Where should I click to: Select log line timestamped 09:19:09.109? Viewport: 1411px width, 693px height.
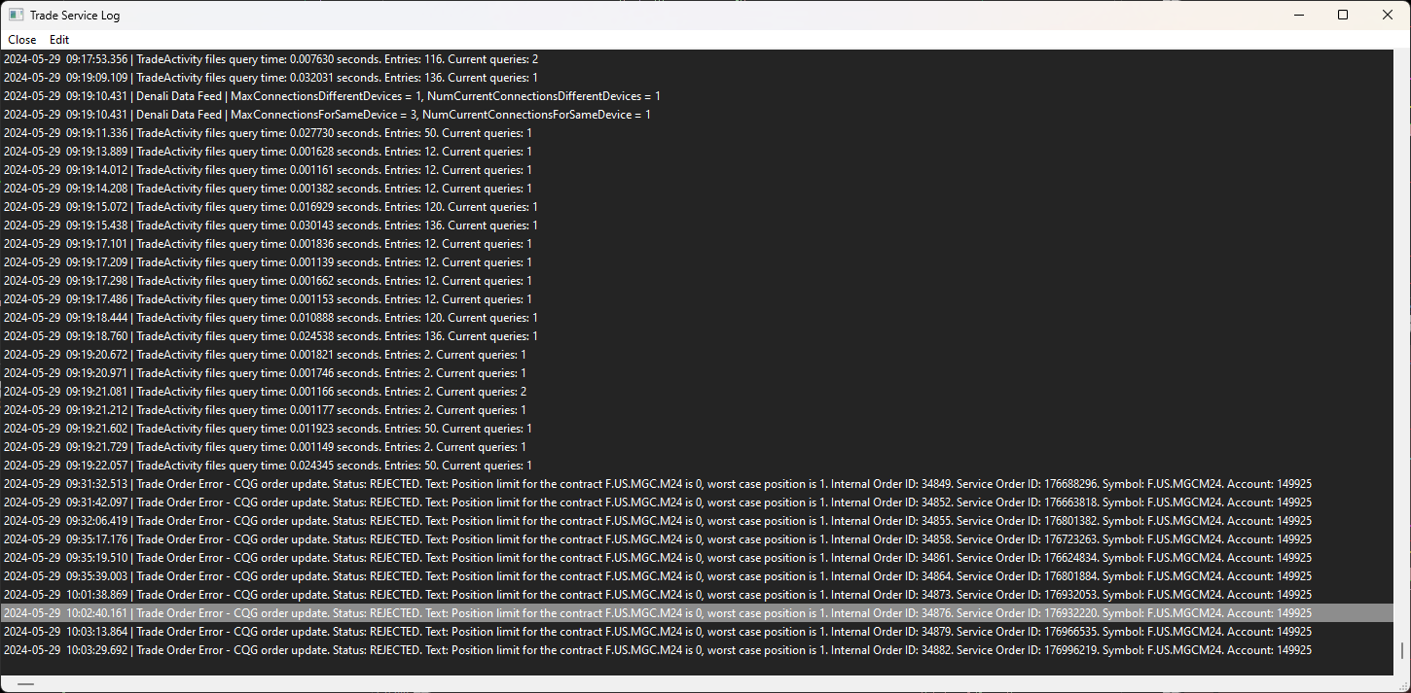pos(697,78)
